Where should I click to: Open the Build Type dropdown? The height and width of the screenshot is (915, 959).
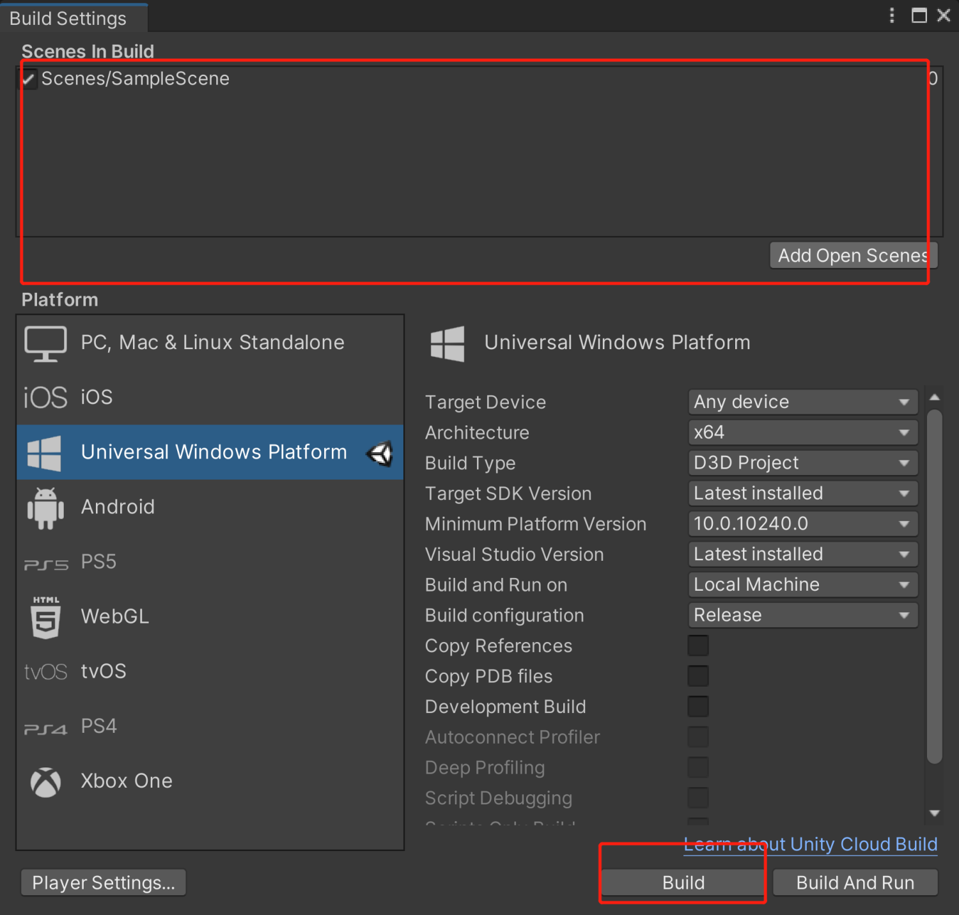click(x=803, y=463)
